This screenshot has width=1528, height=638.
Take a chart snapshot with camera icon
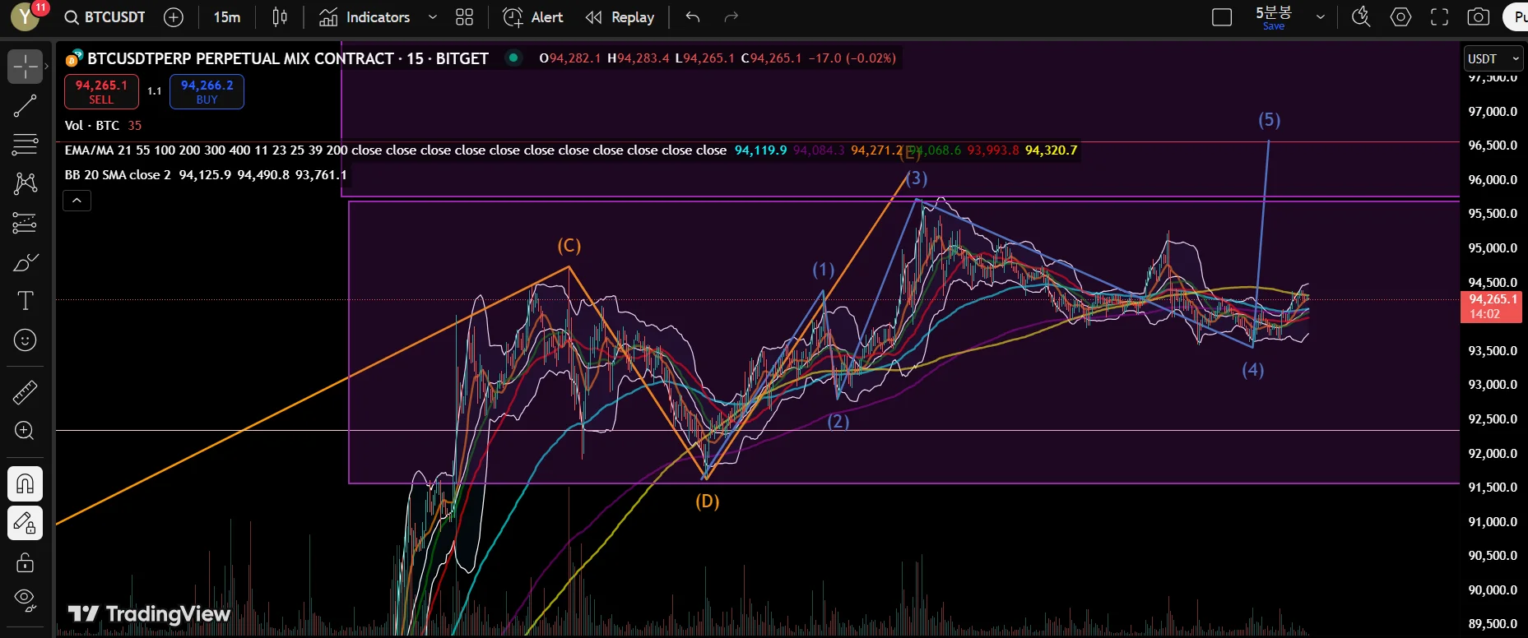1479,17
